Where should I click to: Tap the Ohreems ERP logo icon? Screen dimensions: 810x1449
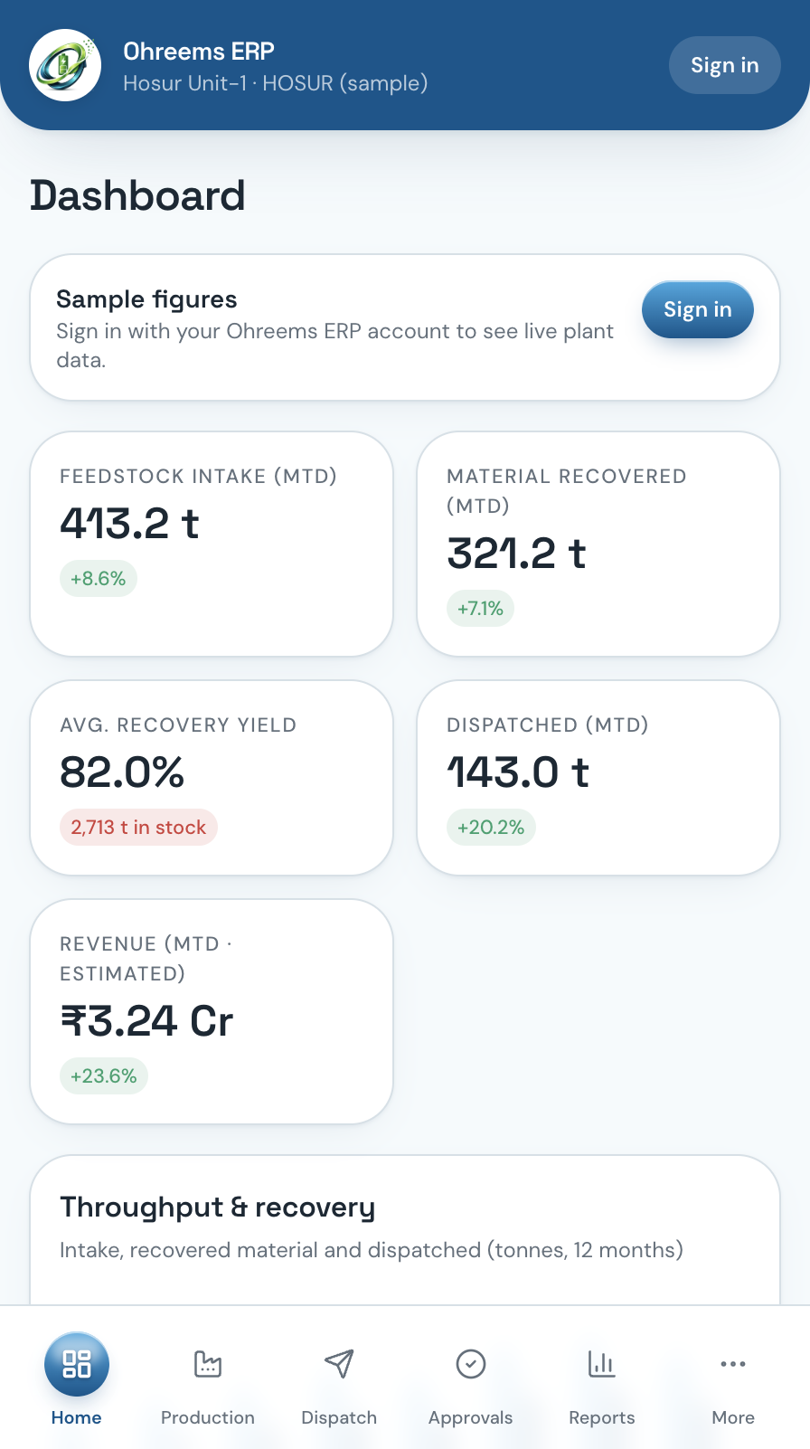65,65
